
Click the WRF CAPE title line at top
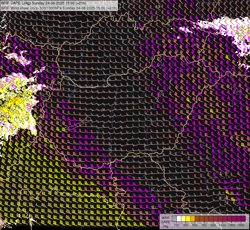43,3
